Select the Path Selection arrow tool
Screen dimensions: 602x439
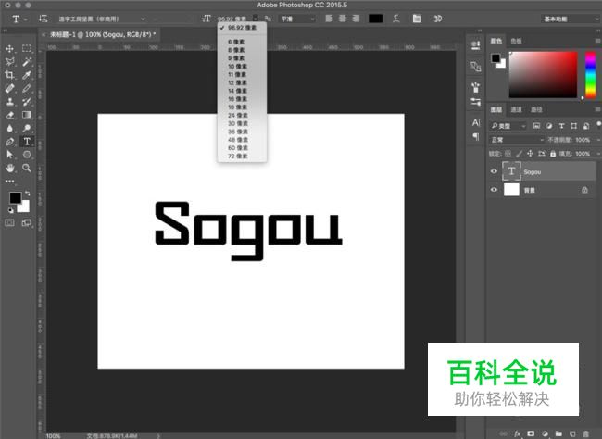(x=9, y=155)
